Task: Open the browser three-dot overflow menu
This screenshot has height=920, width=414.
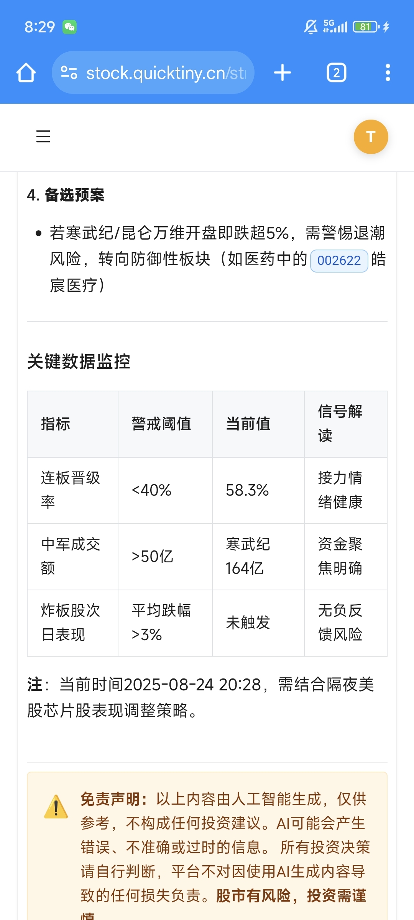Action: click(388, 72)
